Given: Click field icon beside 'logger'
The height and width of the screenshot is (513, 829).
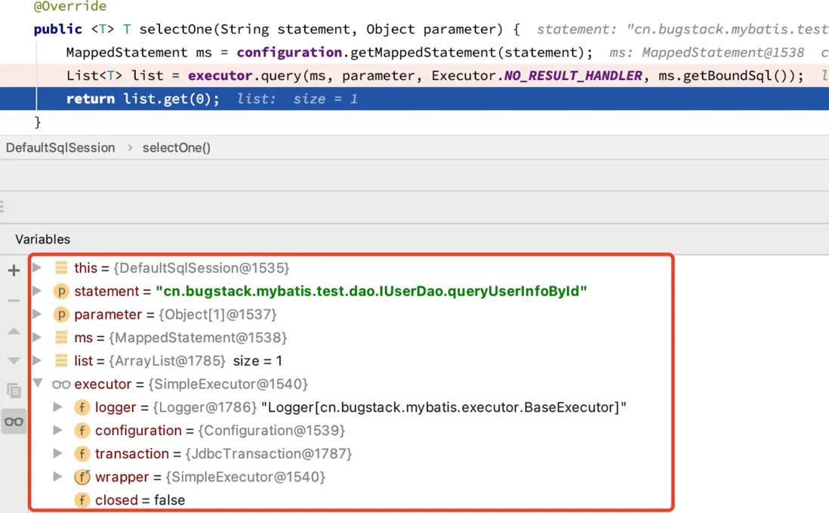Looking at the screenshot, I should tap(82, 407).
